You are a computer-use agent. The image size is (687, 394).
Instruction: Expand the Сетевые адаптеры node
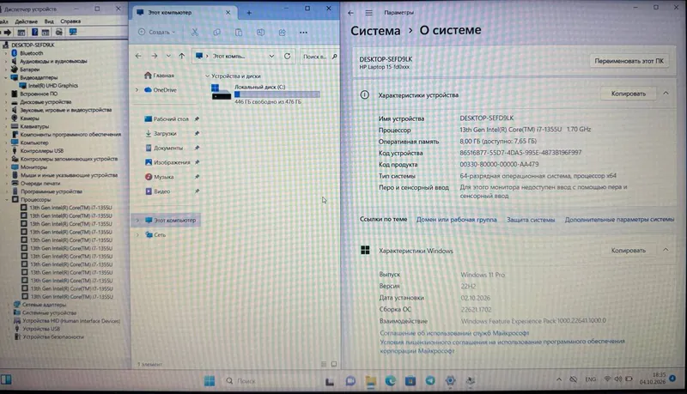point(9,304)
